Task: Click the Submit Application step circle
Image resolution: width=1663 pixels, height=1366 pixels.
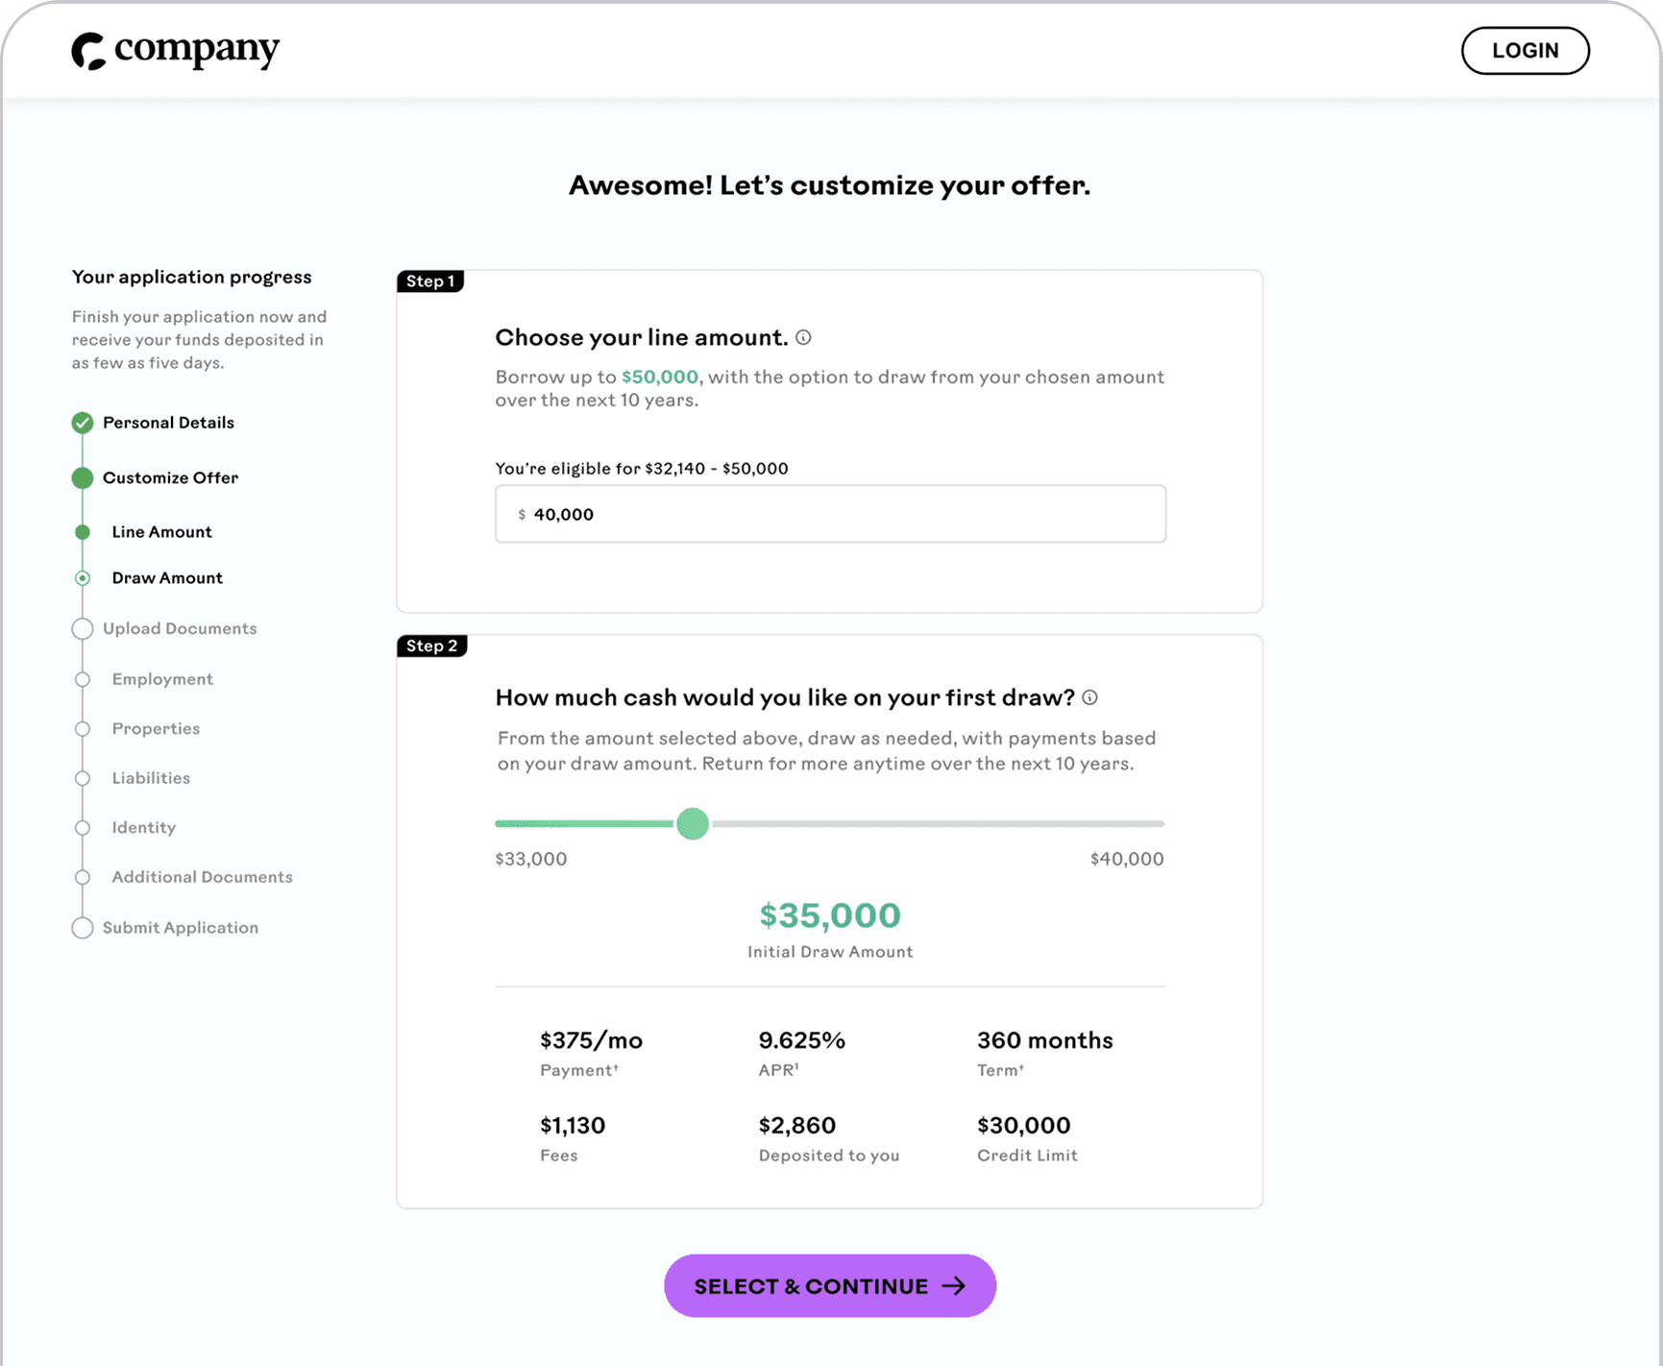Action: (x=83, y=928)
